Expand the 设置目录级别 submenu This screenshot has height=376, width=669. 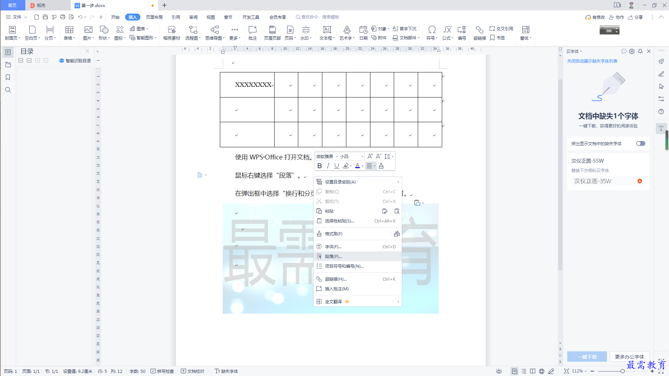[x=357, y=182]
